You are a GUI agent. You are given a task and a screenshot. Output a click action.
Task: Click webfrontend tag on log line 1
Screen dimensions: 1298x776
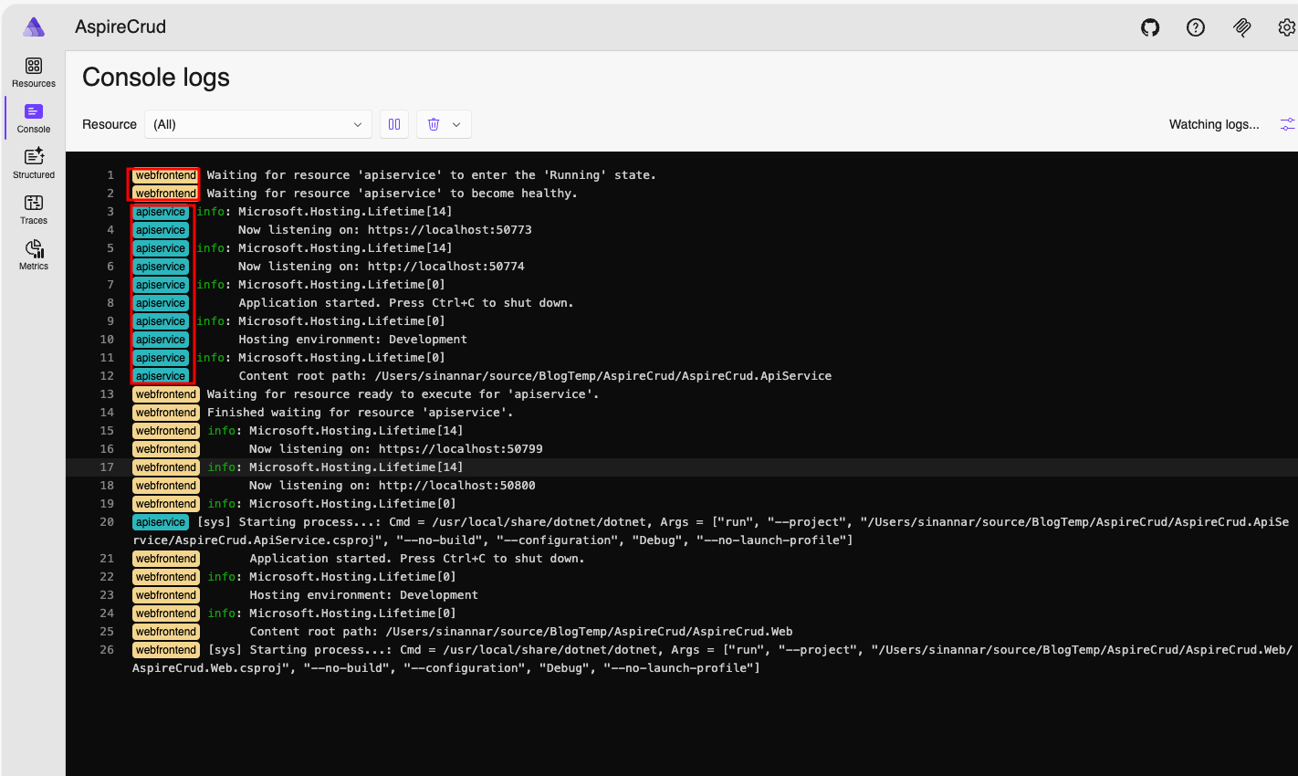(165, 175)
